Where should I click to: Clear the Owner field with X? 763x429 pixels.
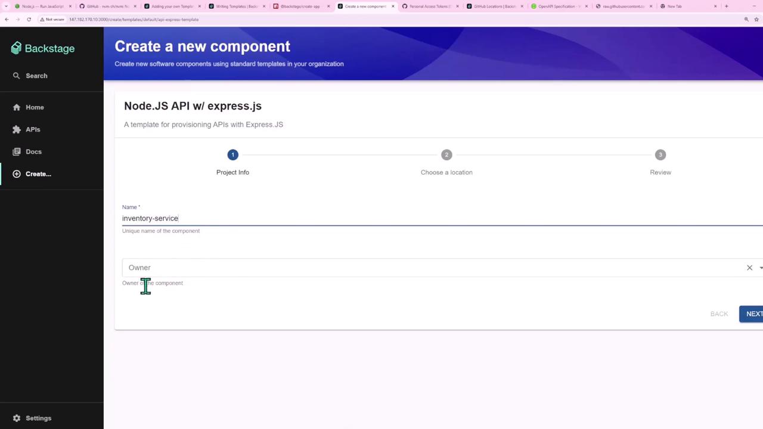tap(749, 268)
